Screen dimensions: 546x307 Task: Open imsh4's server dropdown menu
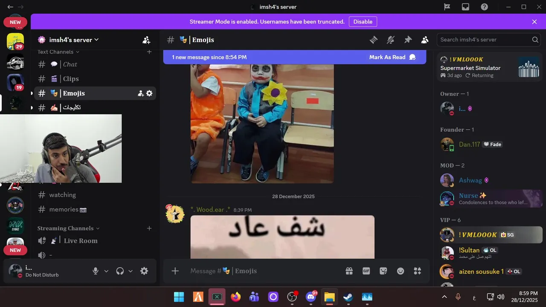click(x=74, y=40)
